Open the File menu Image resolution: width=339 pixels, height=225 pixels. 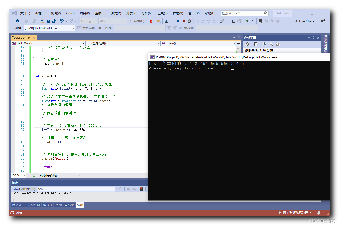point(25,13)
